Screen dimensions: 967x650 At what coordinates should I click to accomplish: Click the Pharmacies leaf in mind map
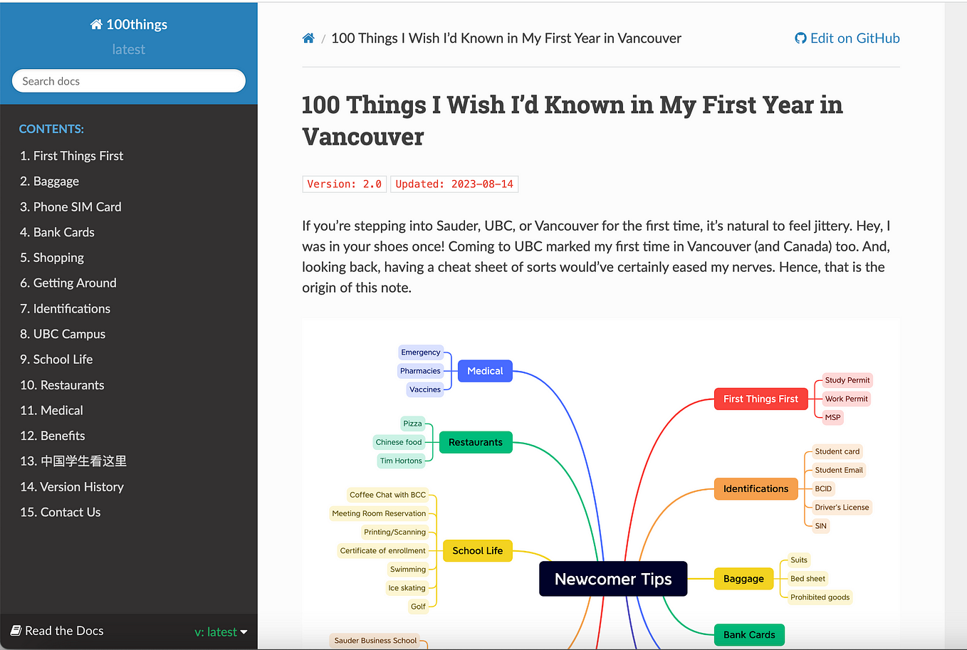click(x=420, y=371)
